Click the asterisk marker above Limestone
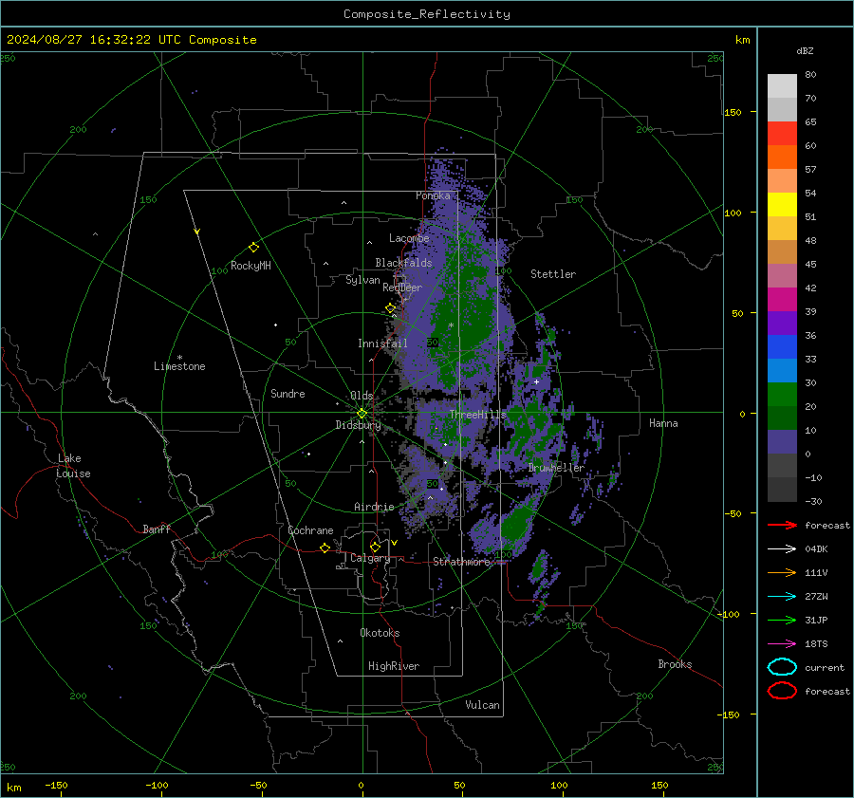The image size is (854, 798). click(x=179, y=358)
